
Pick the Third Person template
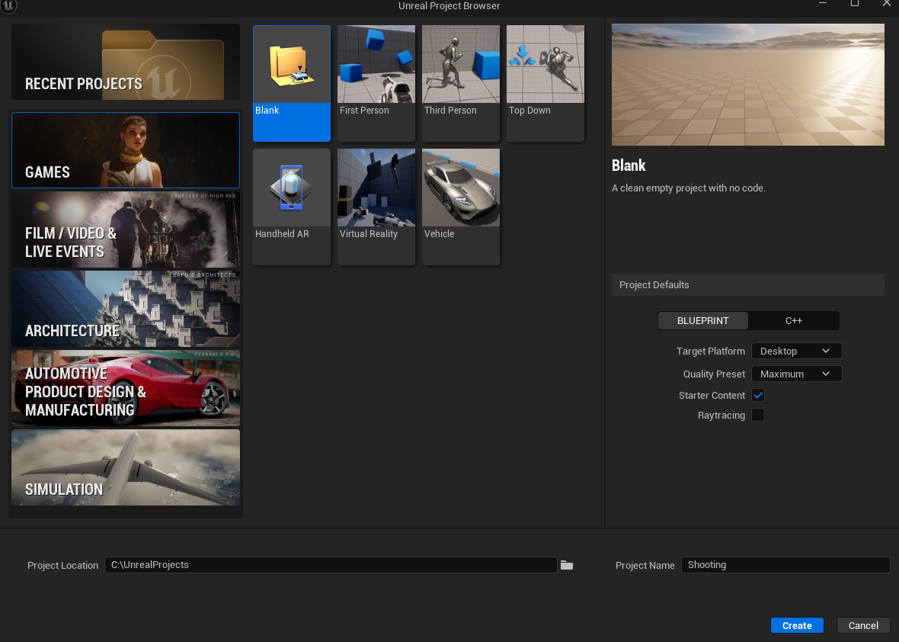[461, 83]
